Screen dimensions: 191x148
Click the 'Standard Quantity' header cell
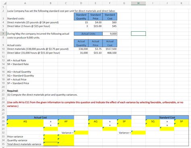[81, 16]
